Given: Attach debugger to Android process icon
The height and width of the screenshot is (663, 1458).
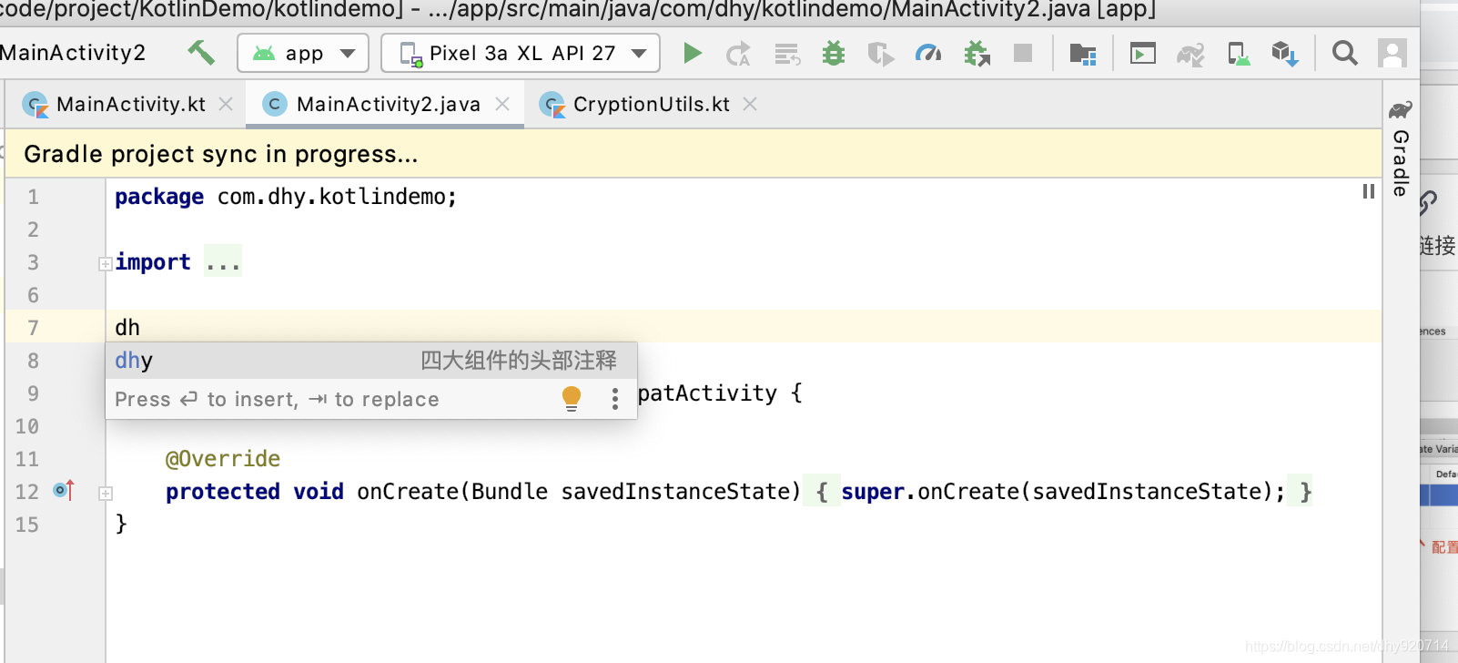Looking at the screenshot, I should coord(977,54).
